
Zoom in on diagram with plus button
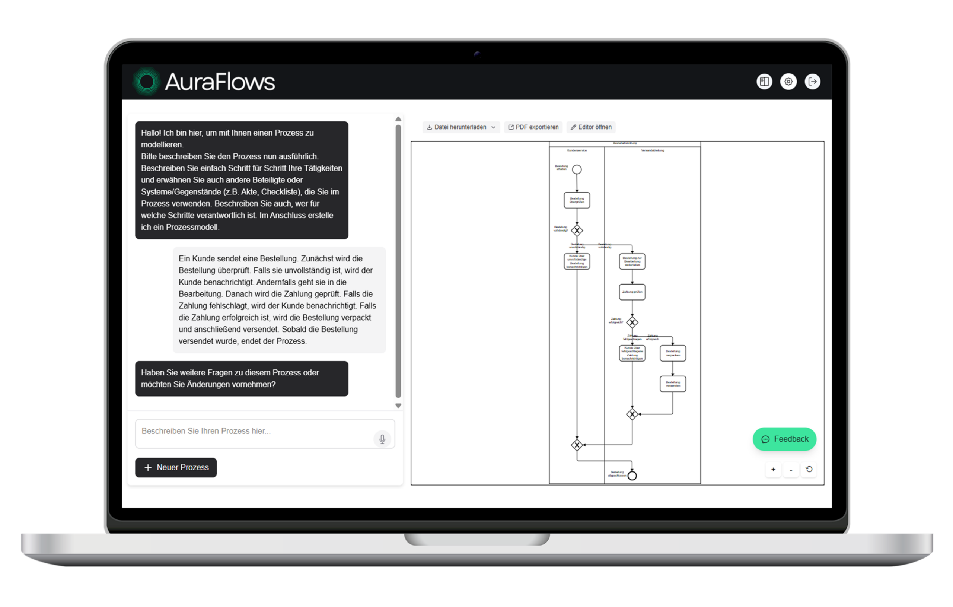point(773,470)
